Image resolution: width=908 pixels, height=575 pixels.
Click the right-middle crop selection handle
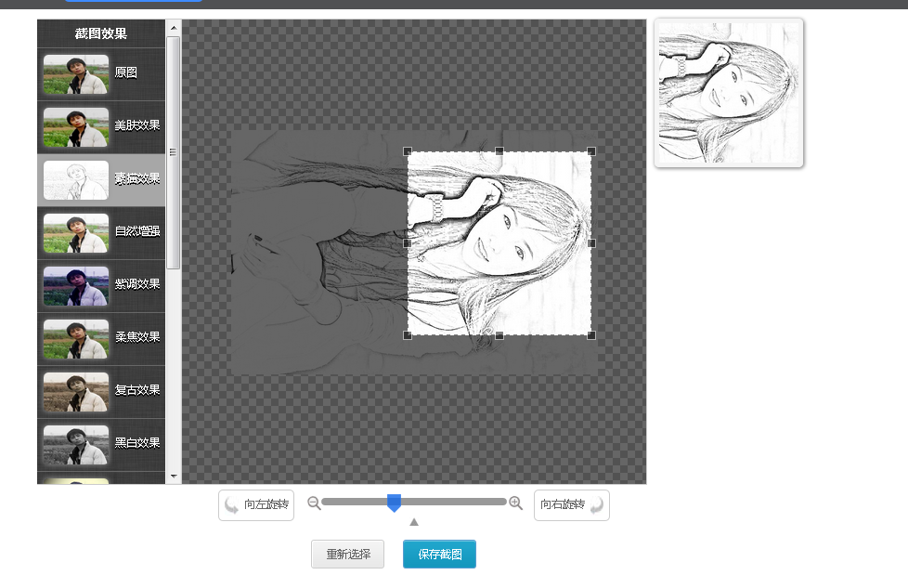591,243
